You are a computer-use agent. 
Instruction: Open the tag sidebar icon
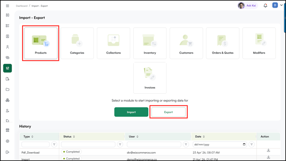click(8, 121)
